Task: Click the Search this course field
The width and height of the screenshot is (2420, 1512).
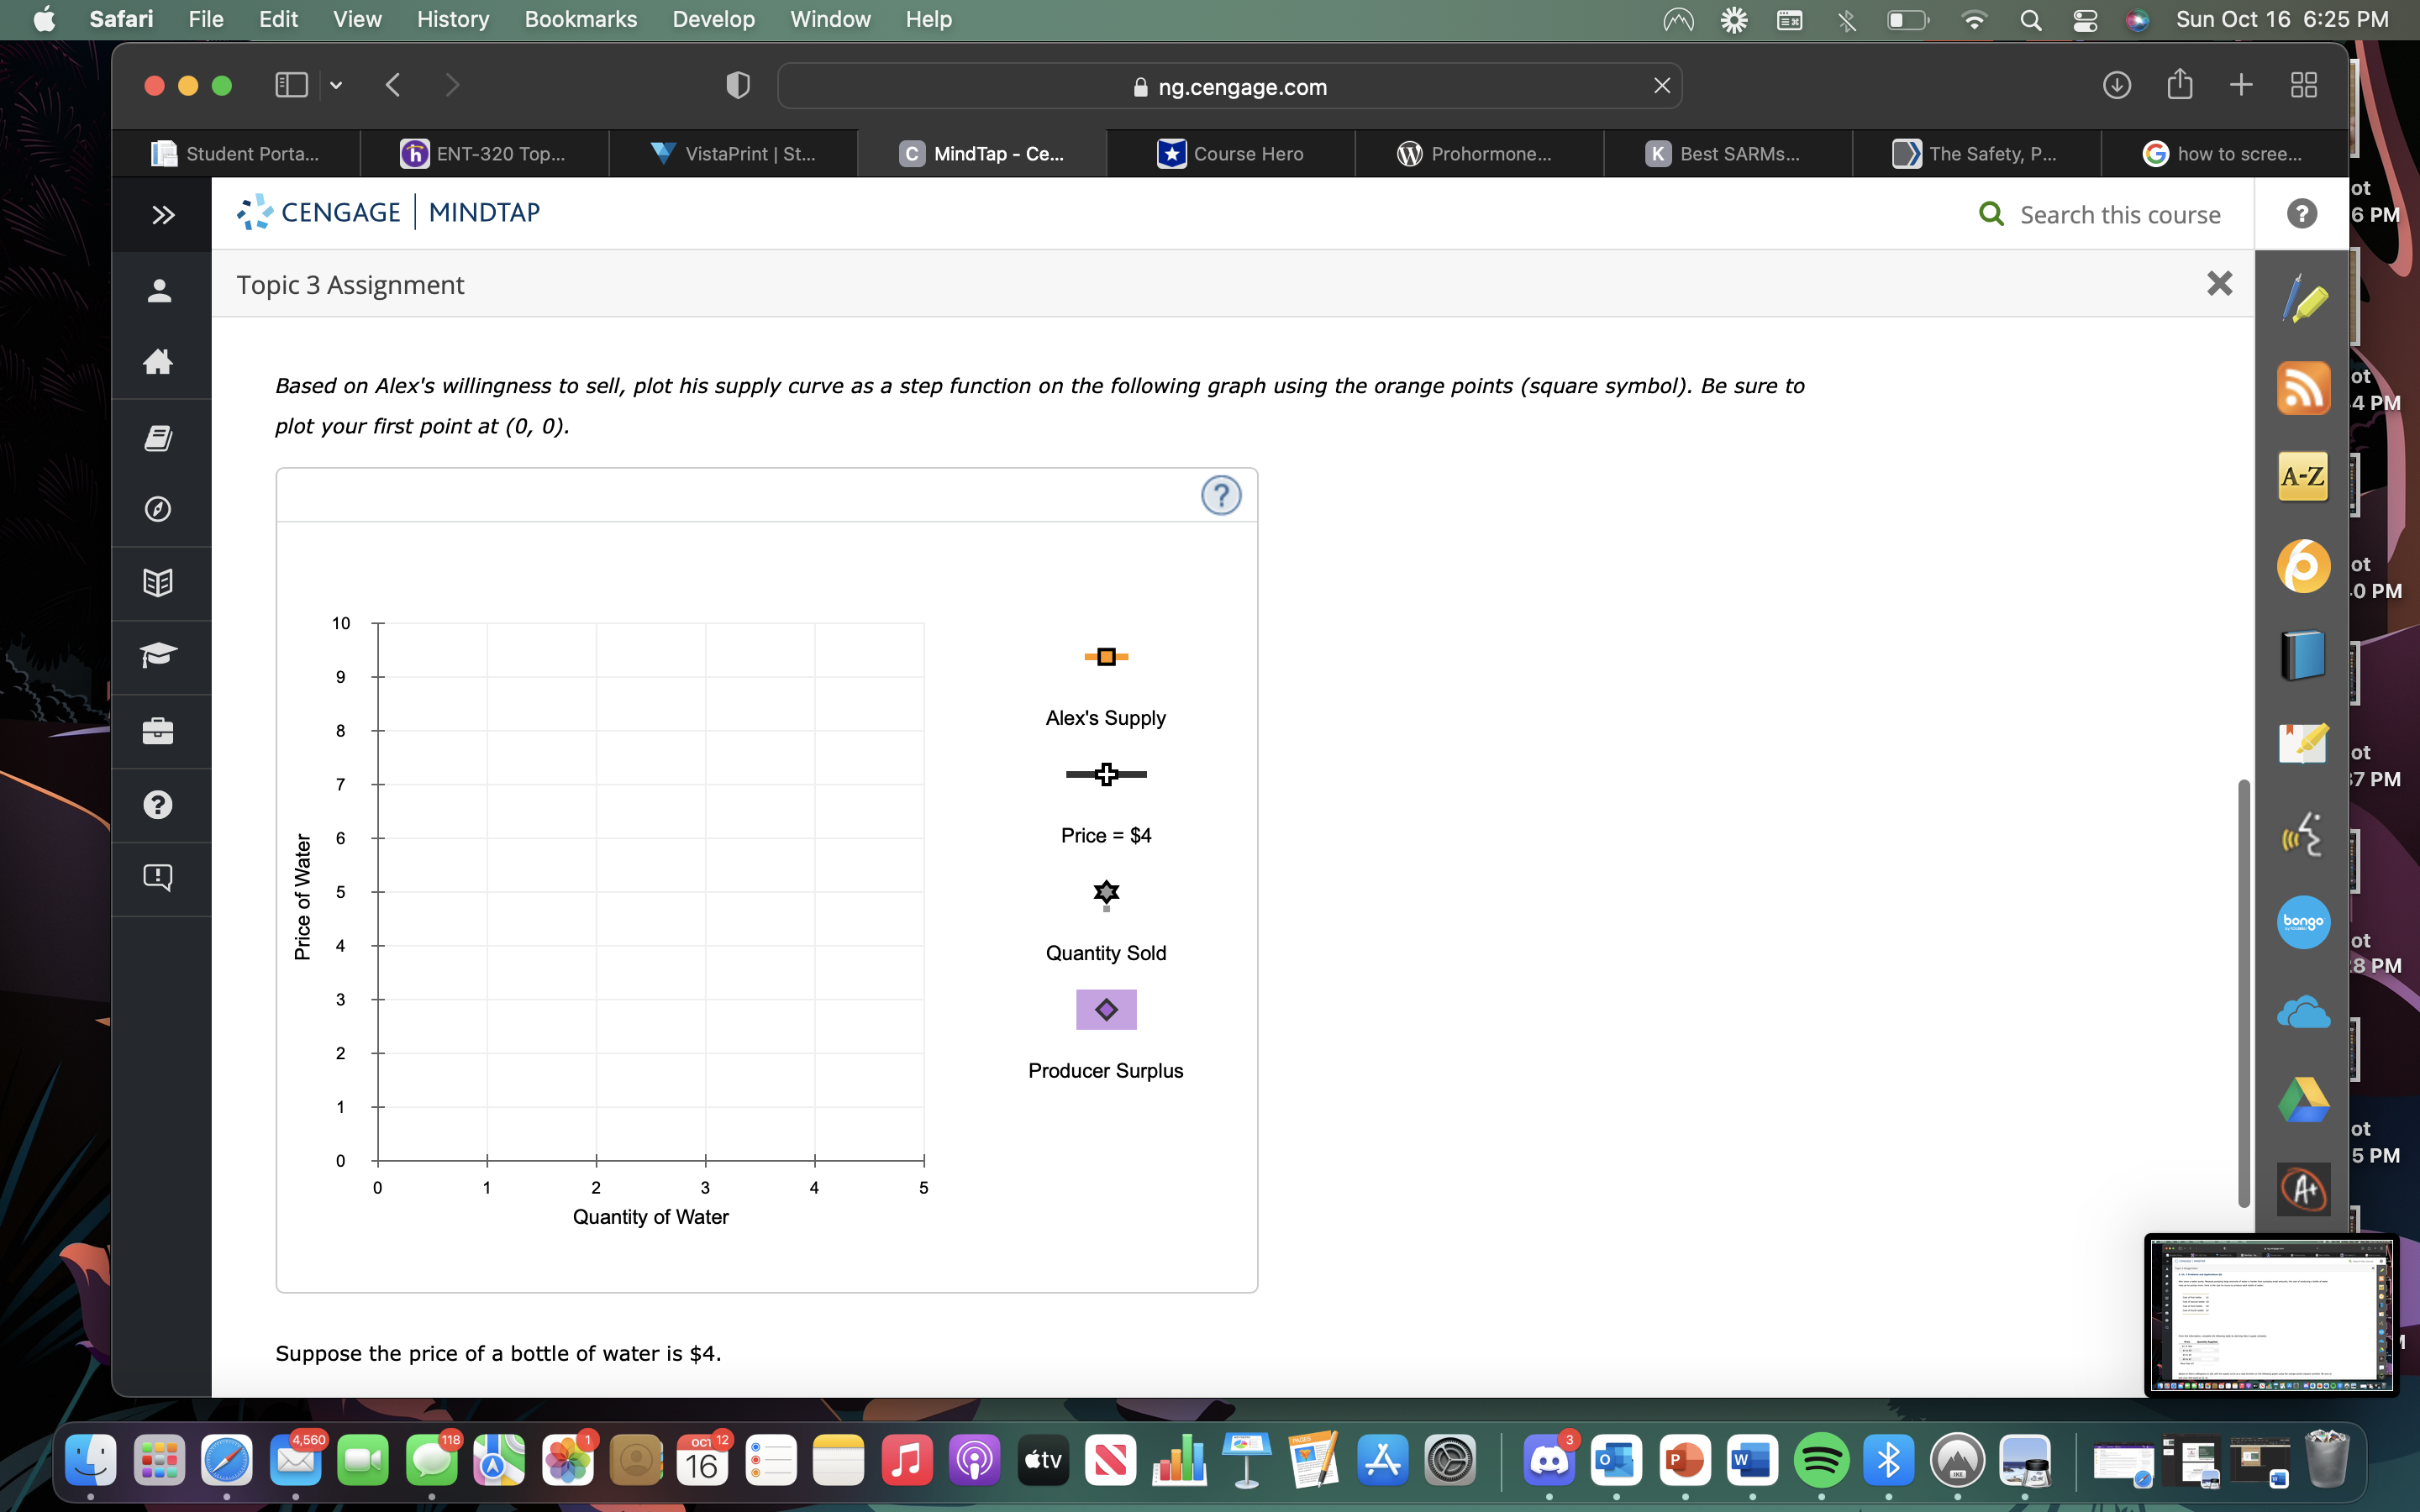Action: point(2119,214)
